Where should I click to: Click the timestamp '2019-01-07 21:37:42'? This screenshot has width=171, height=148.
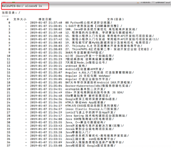tap(46, 39)
